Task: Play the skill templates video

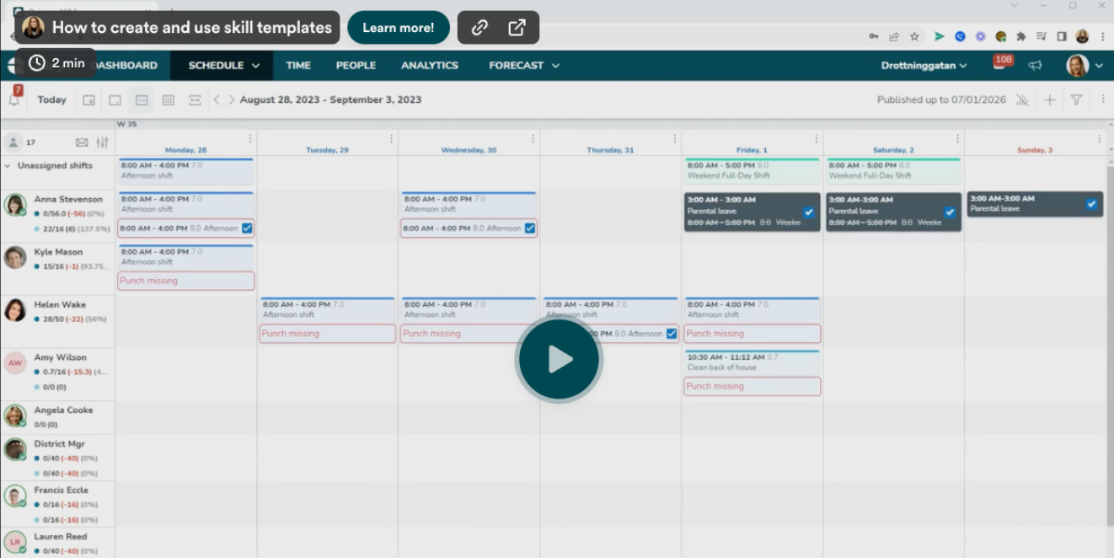Action: [x=558, y=360]
